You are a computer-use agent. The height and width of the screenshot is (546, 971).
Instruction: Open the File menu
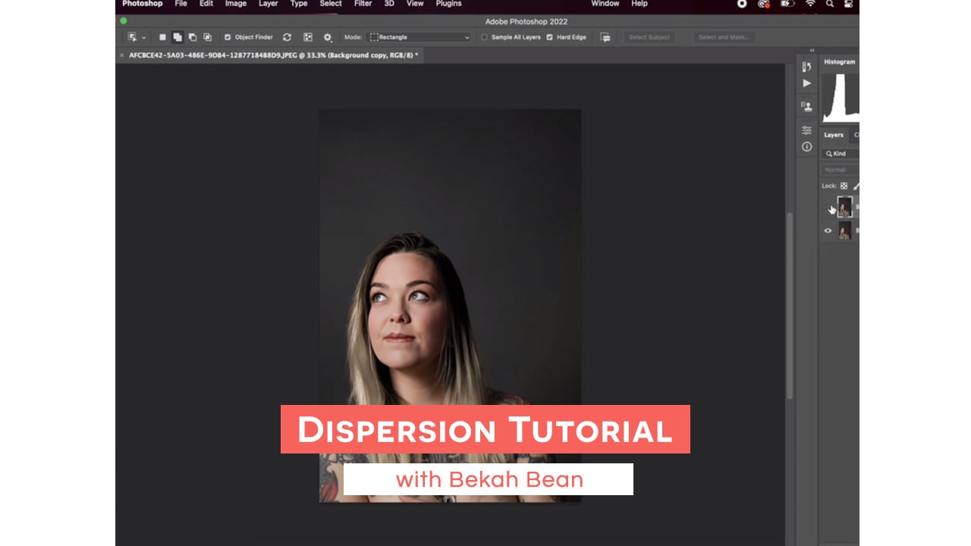coord(181,4)
